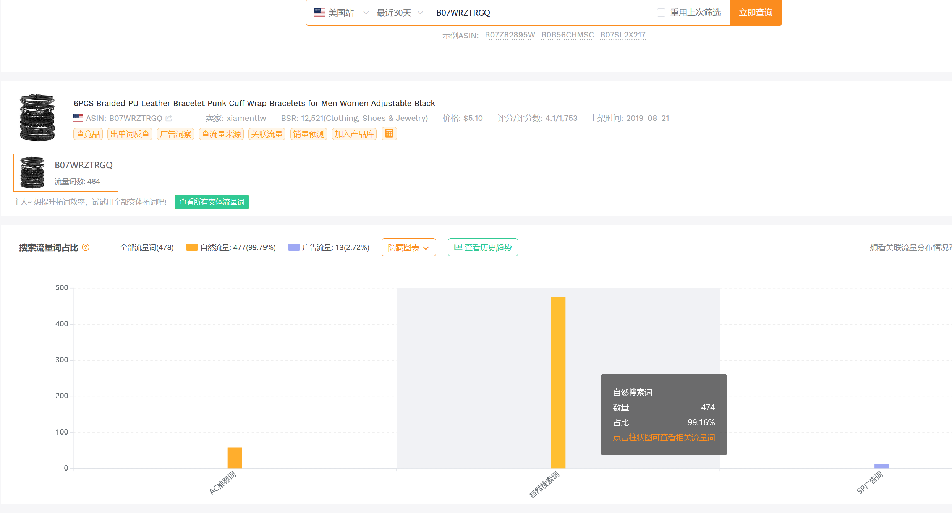The width and height of the screenshot is (952, 513).
Task: Open the 广告洞察 tool
Action: point(175,134)
